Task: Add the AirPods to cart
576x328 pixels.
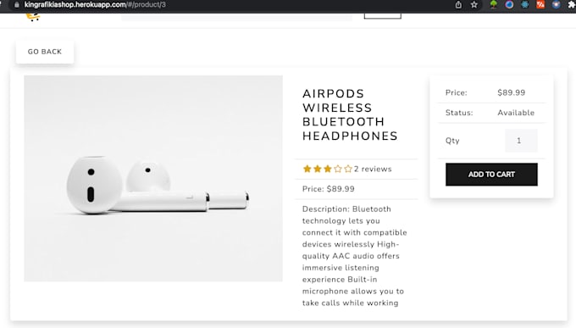Action: click(491, 175)
